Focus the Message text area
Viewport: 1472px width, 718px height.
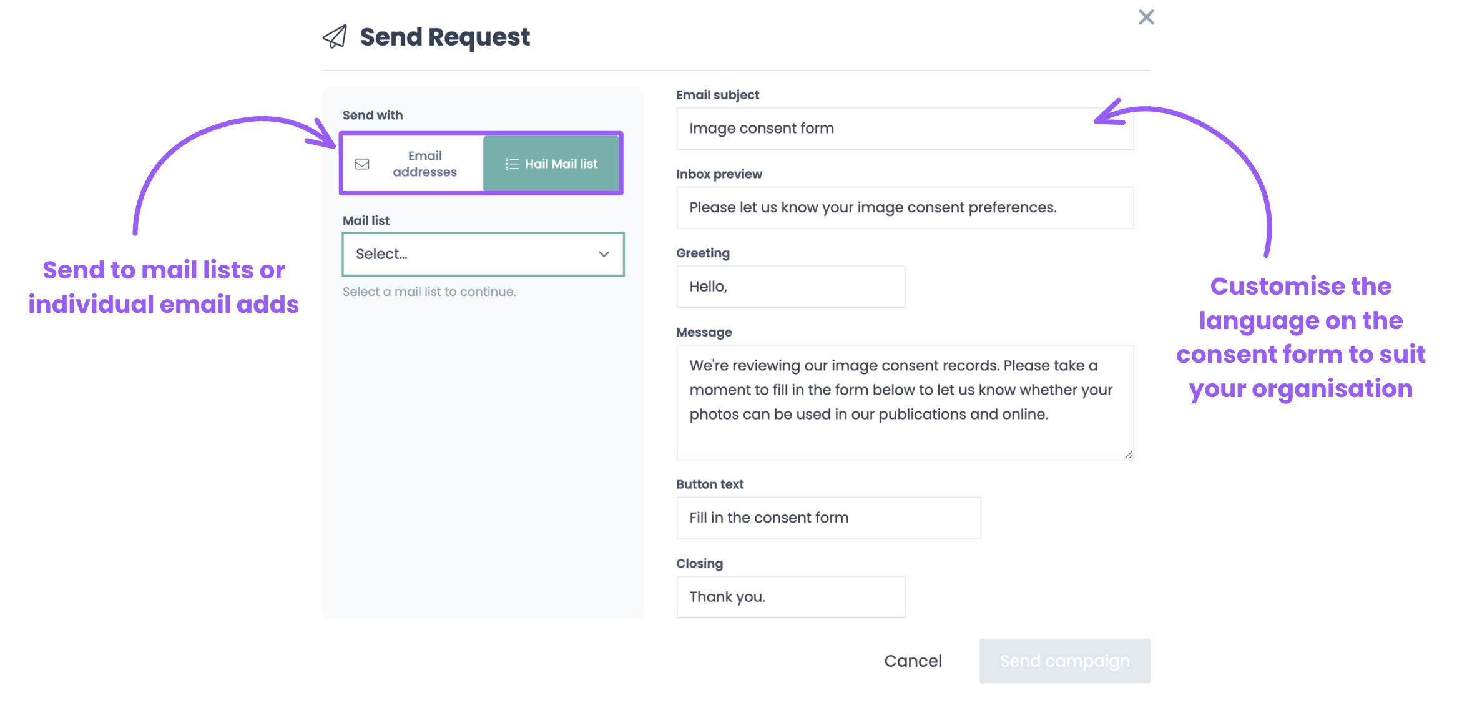pos(905,402)
